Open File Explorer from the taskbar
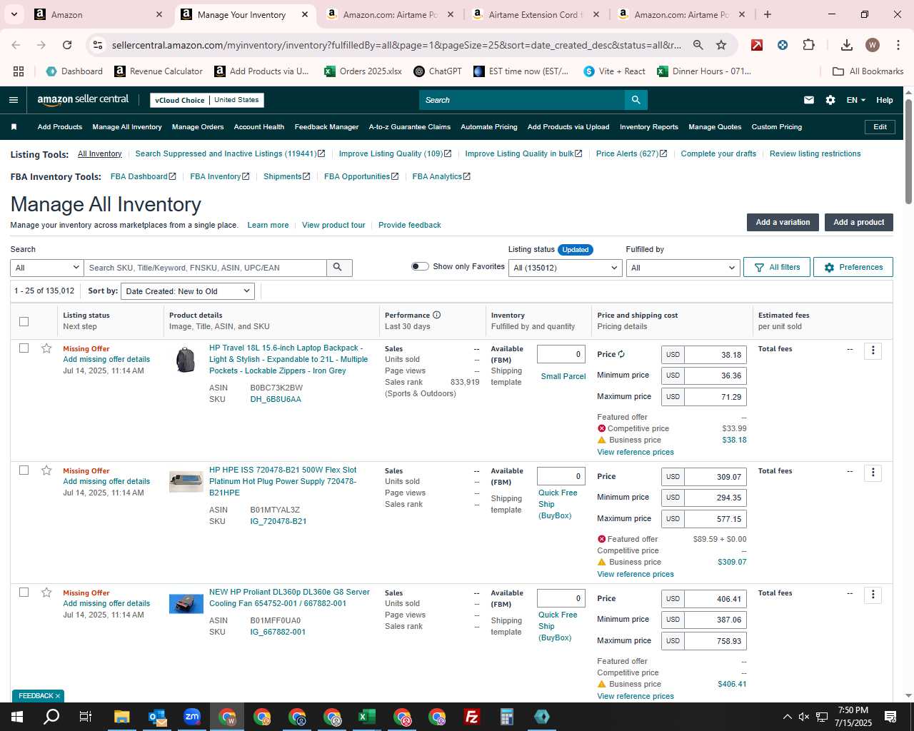The image size is (914, 731). click(122, 717)
